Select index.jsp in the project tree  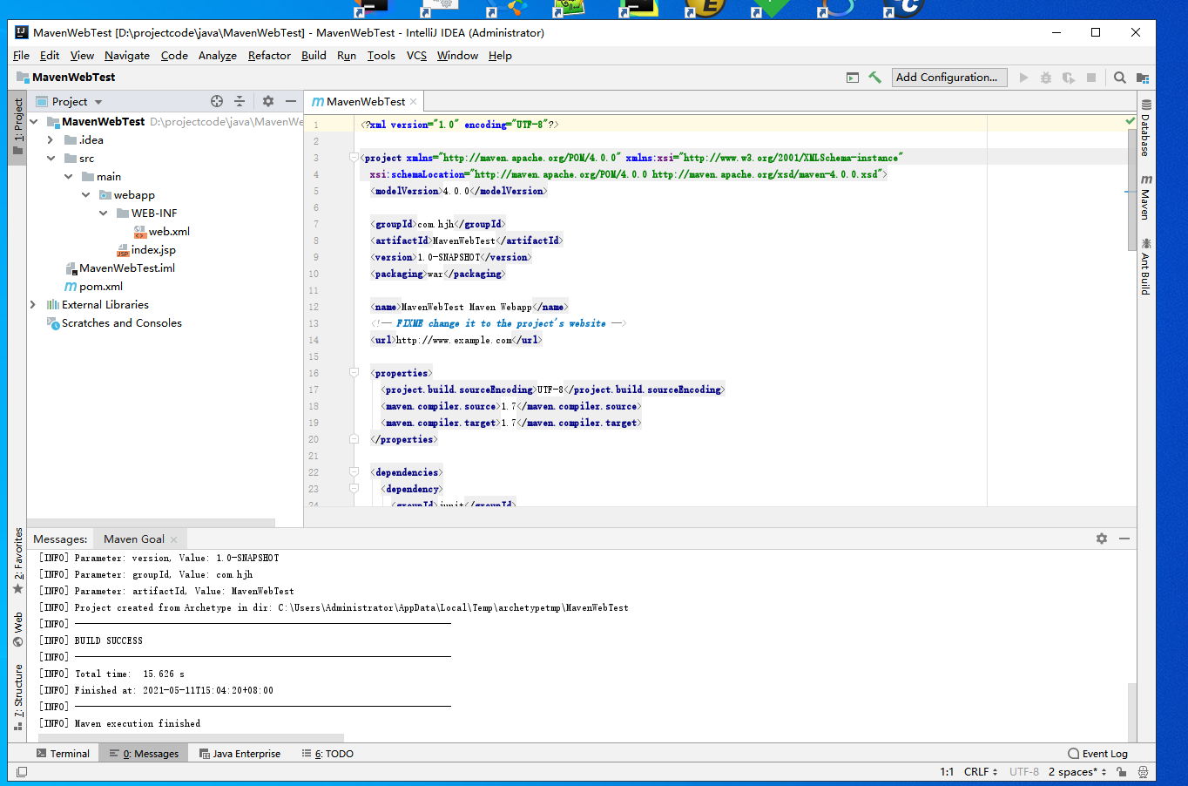153,250
